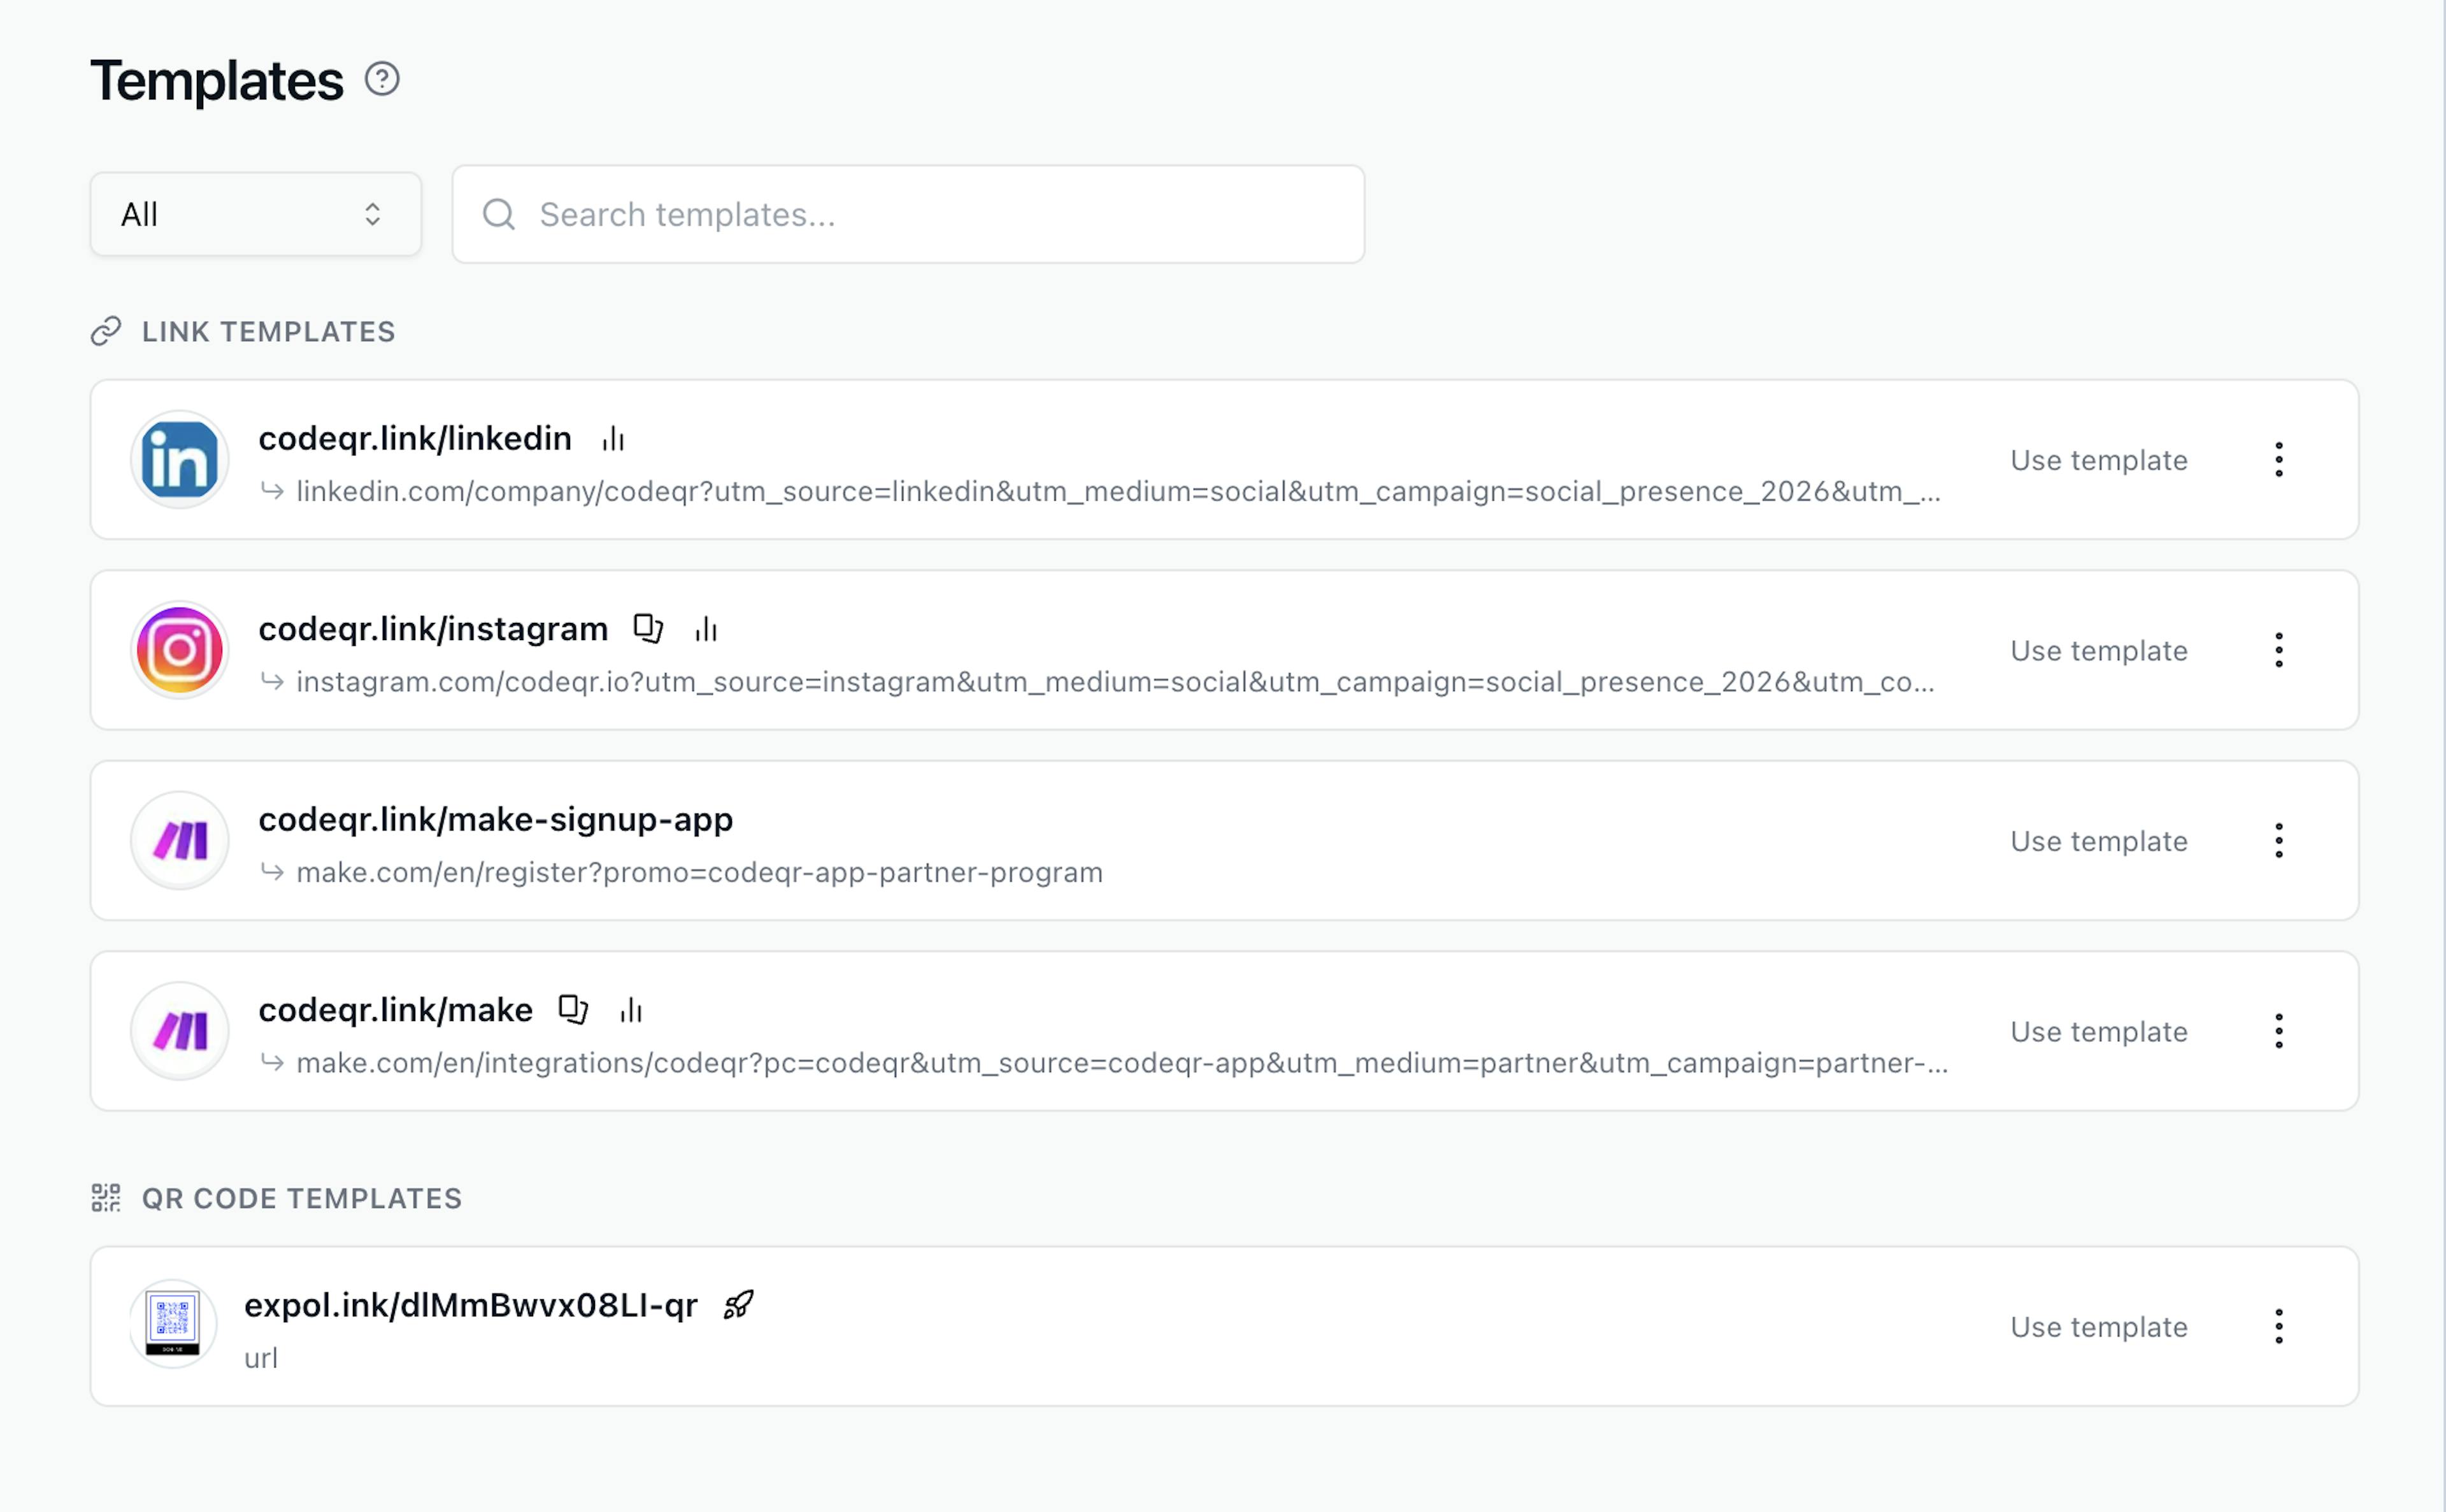Open analytics icon for codeqr.link/linkedin
This screenshot has height=1512, width=2446.
click(613, 439)
